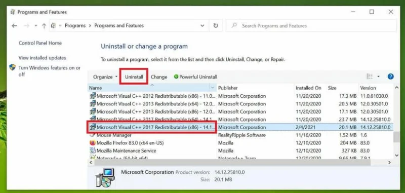Click the Visual C++ 2017 (x86) installer icon
Screen dimensions: 405x193
(x=93, y=127)
